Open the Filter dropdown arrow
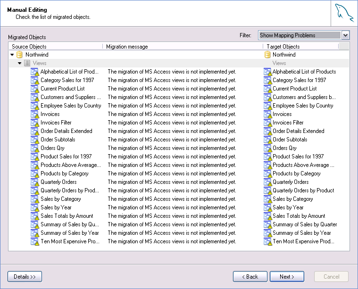 tap(345, 35)
